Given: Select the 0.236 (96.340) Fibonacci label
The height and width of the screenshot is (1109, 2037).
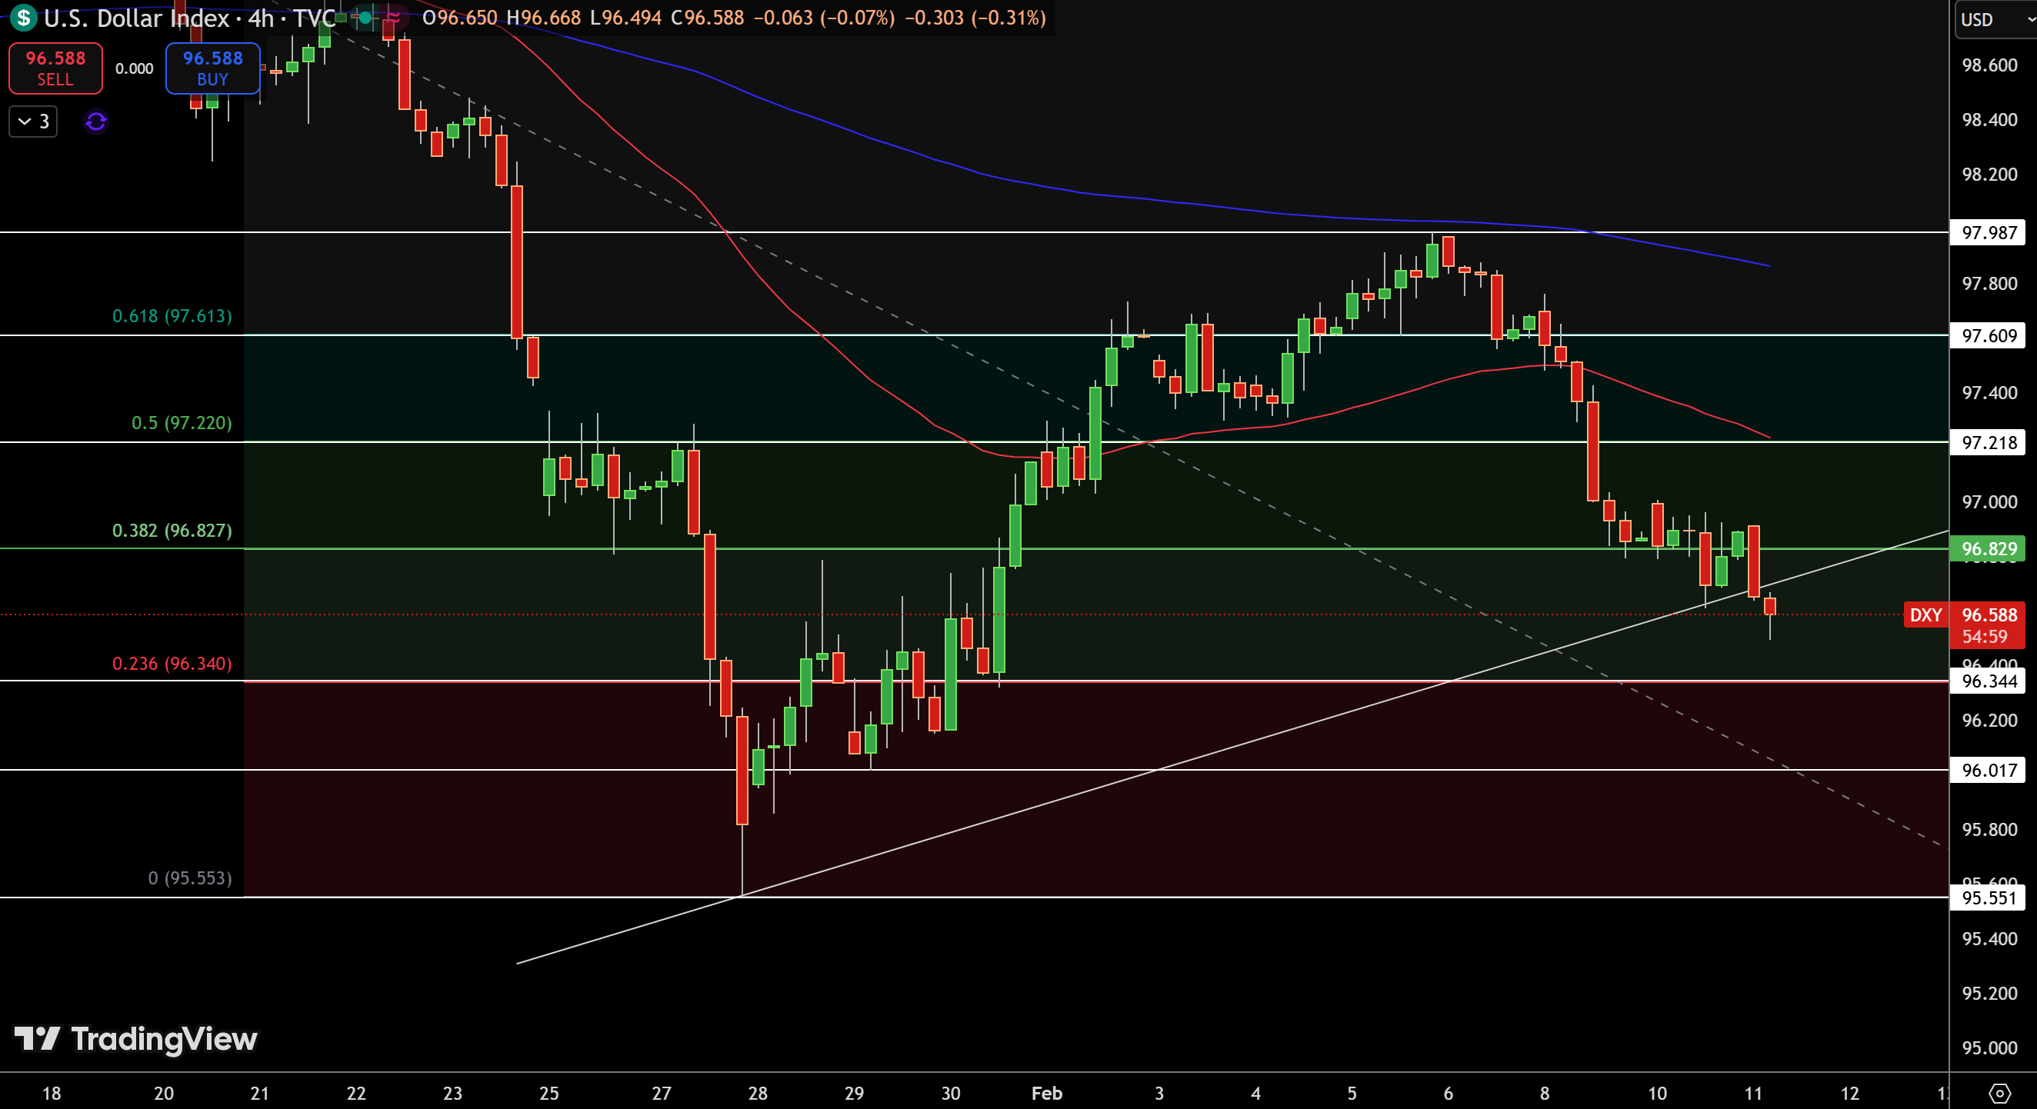Looking at the screenshot, I should click(x=172, y=663).
